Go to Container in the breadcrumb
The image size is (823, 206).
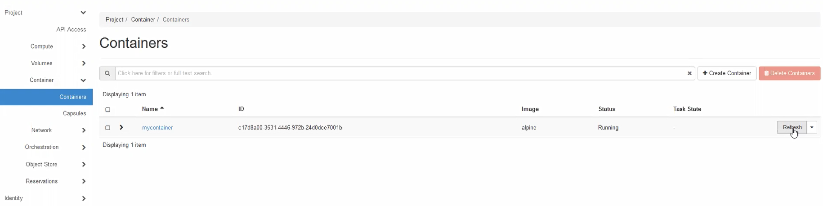pos(143,20)
